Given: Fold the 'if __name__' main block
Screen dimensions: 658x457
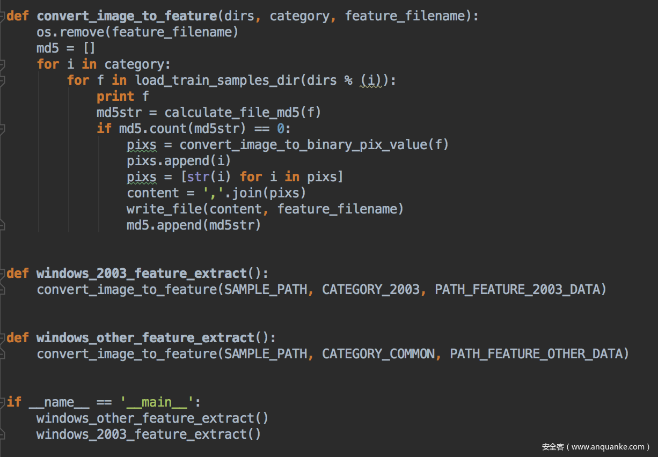Looking at the screenshot, I should (3, 402).
